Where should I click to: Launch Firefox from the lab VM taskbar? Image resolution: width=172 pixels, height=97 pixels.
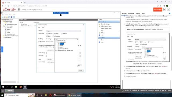21,87
